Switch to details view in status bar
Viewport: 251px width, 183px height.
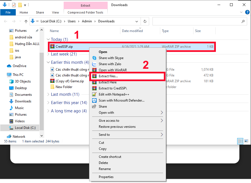click(x=240, y=141)
